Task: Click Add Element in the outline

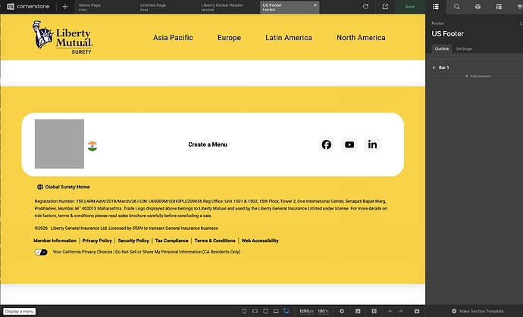Action: point(478,76)
